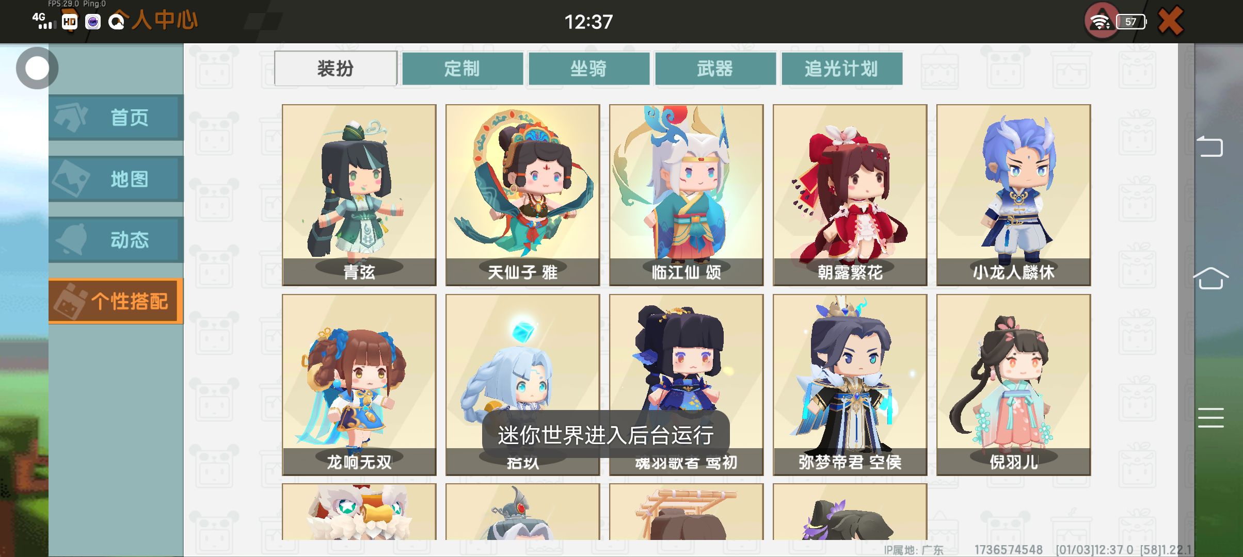Image resolution: width=1243 pixels, height=557 pixels.
Task: Choose the 青弦 costume thumbnail
Action: tap(359, 195)
